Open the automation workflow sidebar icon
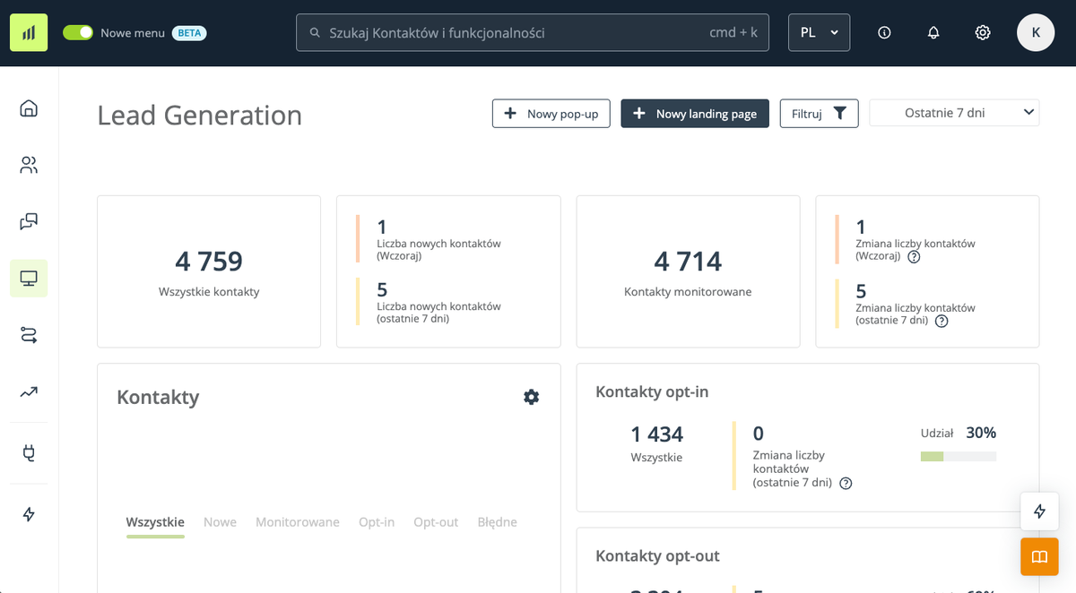Image resolution: width=1076 pixels, height=593 pixels. pos(29,335)
